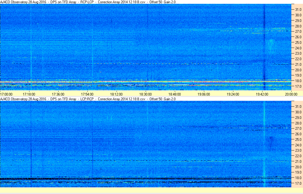Click the 17:36:00 time axis label
303x194 pixels.
(x=58, y=94)
